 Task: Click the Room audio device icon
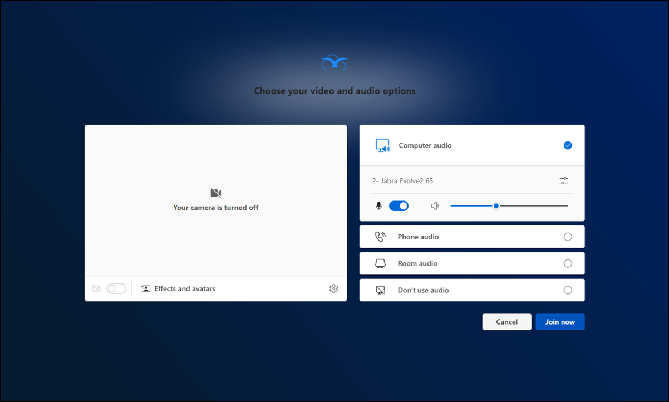tap(381, 263)
